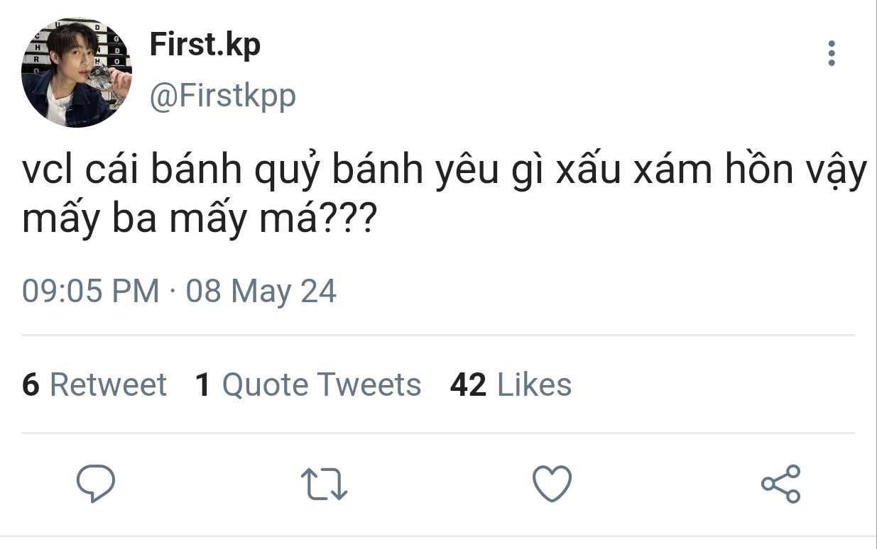The height and width of the screenshot is (549, 877).
Task: View the Retweet label in stats
Action: [x=108, y=384]
